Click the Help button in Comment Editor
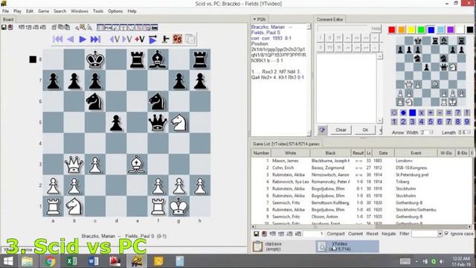Image resolution: width=476 pixels, height=268 pixels. 376,28
